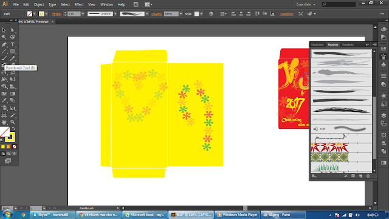The width and height of the screenshot is (389, 219).
Task: Open the Window menu
Action: [106, 4]
